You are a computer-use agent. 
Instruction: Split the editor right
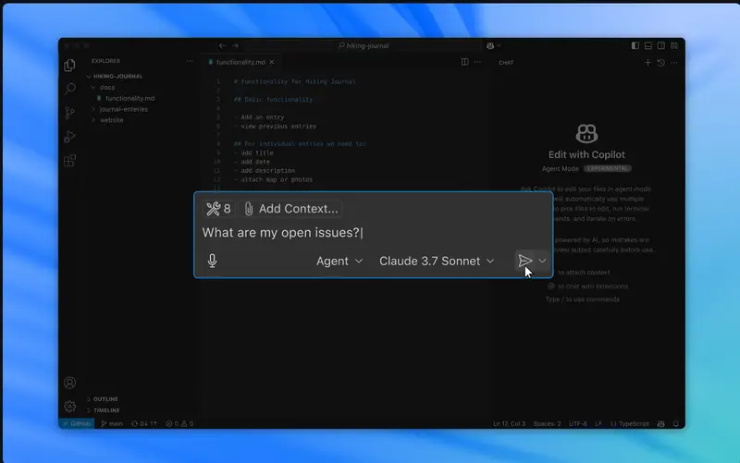[x=465, y=62]
